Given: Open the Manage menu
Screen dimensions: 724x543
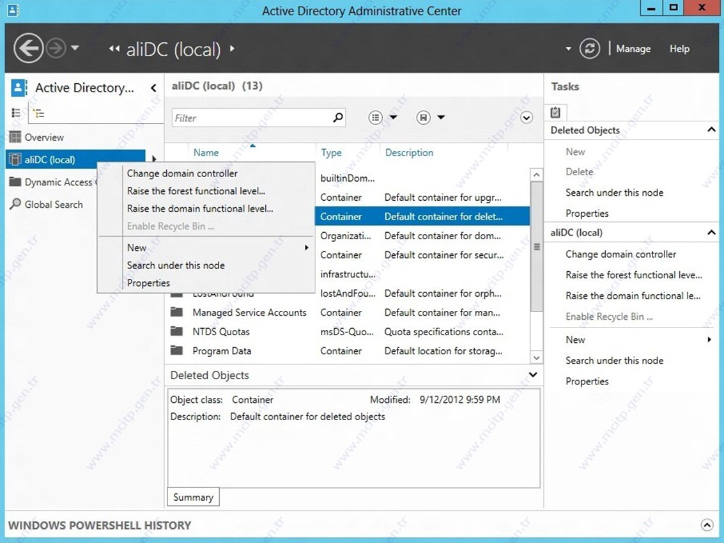Looking at the screenshot, I should pyautogui.click(x=633, y=49).
